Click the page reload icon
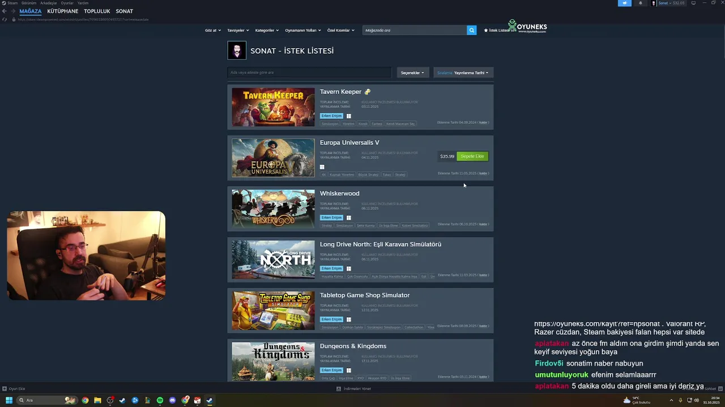This screenshot has height=407, width=725. (5, 19)
